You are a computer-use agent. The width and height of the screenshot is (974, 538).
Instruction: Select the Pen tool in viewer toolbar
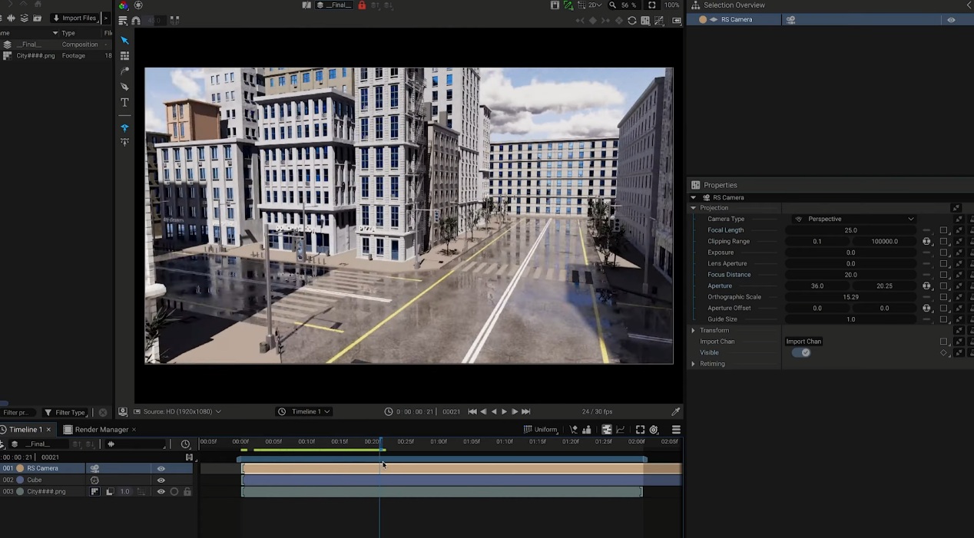pos(124,87)
